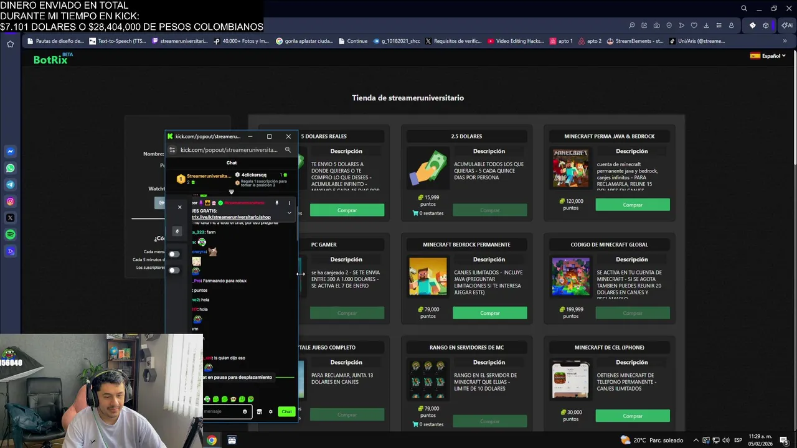Viewport: 797px width, 448px height.
Task: Expand the leaderboard with the down arrow
Action: 232,192
